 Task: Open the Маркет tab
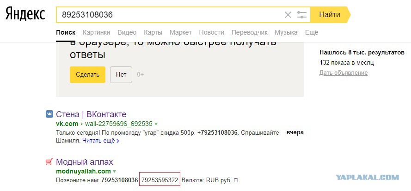point(181,32)
